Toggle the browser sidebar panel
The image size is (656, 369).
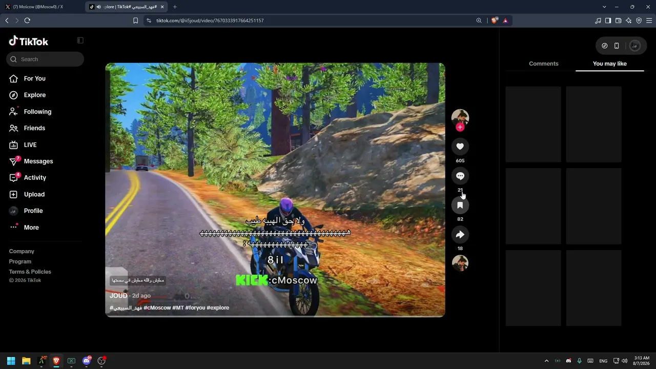608,20
